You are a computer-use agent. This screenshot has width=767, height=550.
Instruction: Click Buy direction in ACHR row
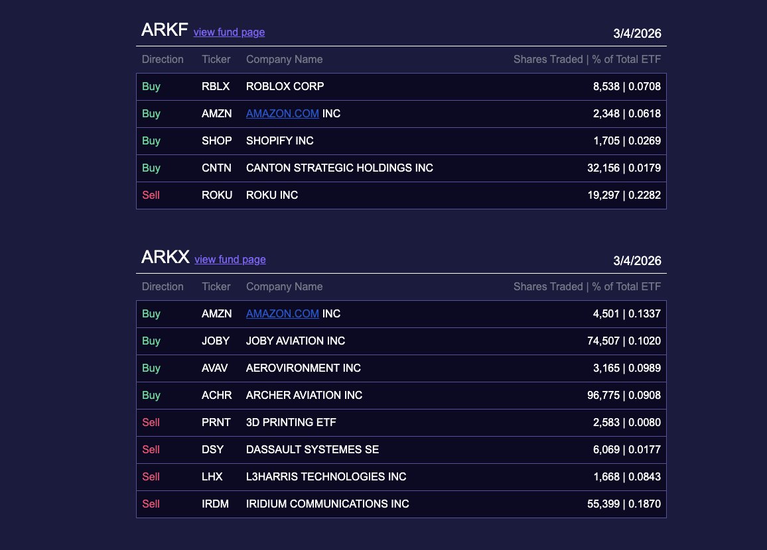click(x=151, y=395)
